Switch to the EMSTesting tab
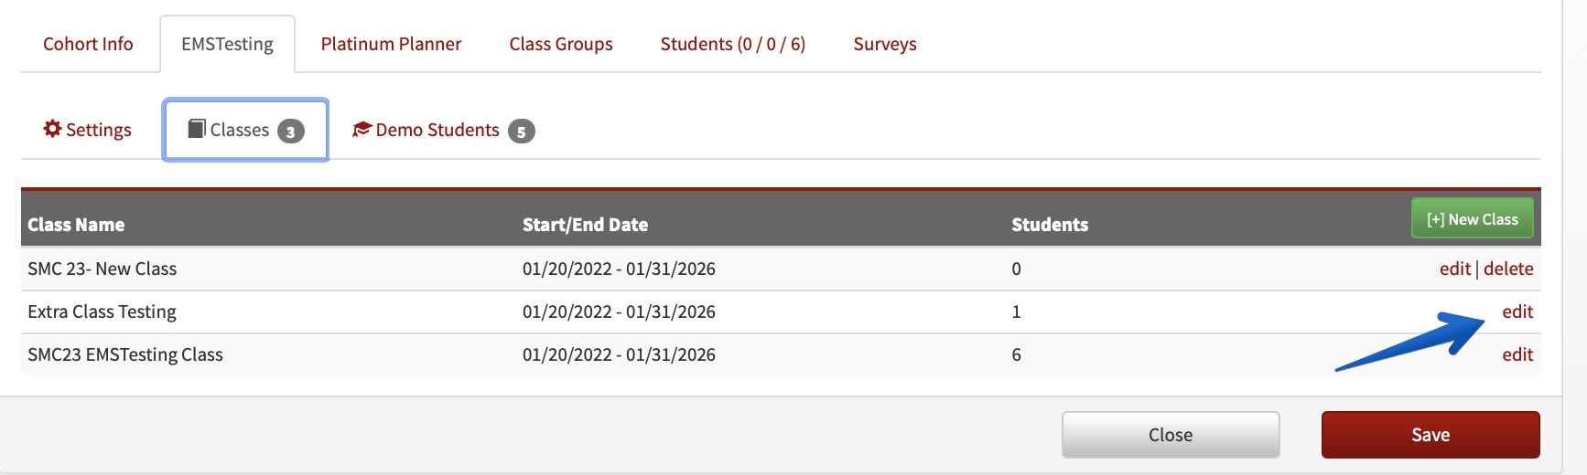The image size is (1587, 475). (227, 44)
